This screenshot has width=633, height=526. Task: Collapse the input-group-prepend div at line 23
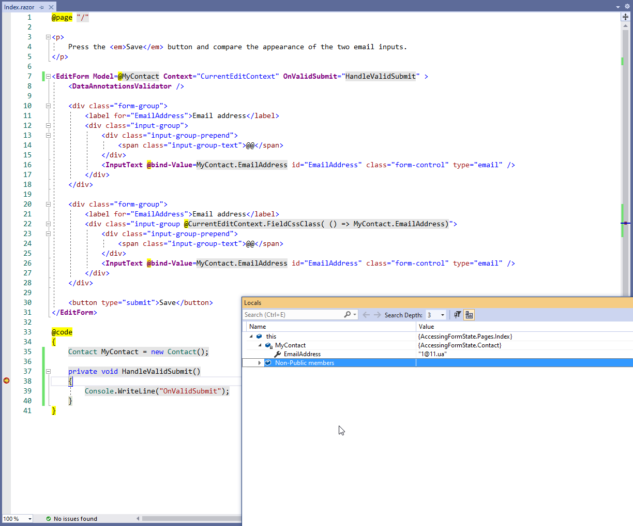click(48, 234)
